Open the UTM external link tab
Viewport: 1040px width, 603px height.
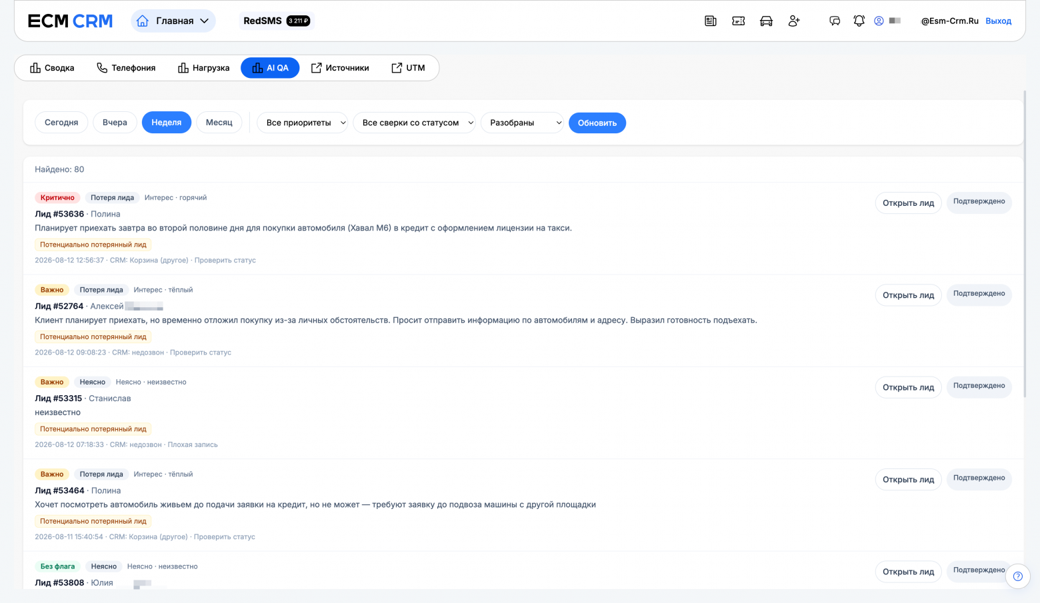point(408,68)
